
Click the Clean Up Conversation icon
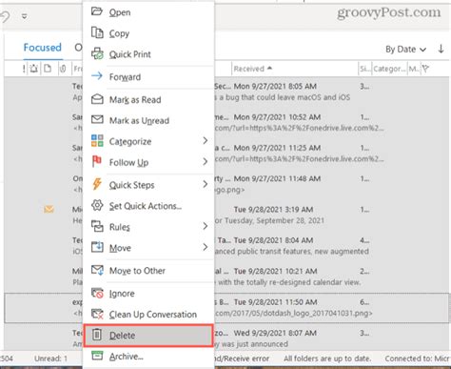tap(97, 314)
